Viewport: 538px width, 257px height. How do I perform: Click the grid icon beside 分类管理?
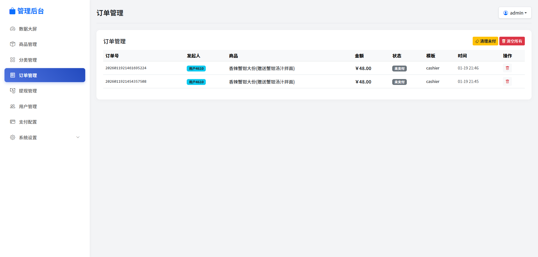tap(13, 60)
